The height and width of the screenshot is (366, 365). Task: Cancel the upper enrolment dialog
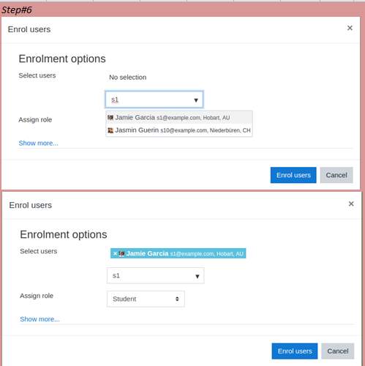(x=336, y=175)
